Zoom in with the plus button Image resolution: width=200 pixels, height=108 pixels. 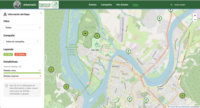coord(195,16)
